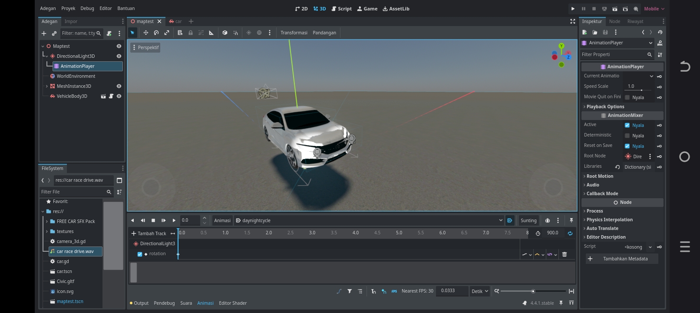The width and height of the screenshot is (700, 313).
Task: Select the Move mode tool in viewport toolbar
Action: [x=146, y=33]
